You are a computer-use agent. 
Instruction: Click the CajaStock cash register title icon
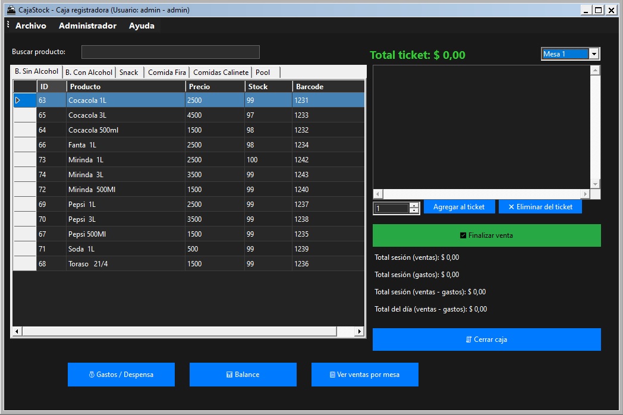[x=11, y=10]
